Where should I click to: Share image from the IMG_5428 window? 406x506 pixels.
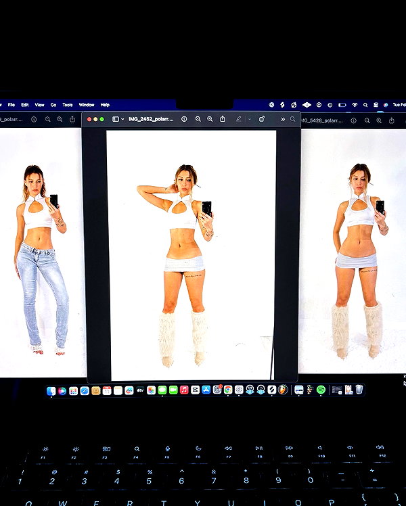tap(392, 120)
